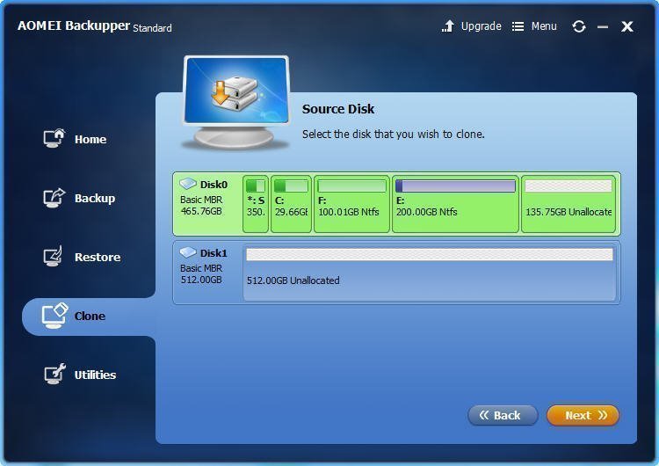Click the Upgrade arrow icon

tap(448, 26)
